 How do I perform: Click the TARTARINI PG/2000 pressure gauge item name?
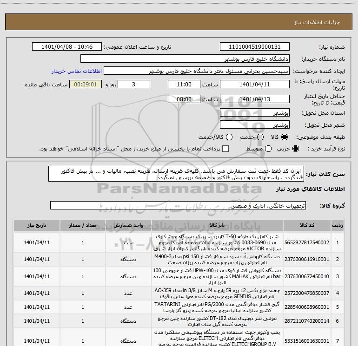(217, 307)
